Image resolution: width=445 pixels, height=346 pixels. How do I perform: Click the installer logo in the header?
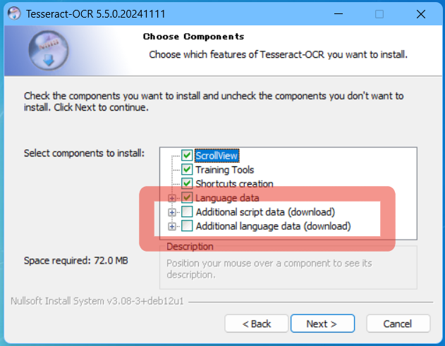click(48, 49)
